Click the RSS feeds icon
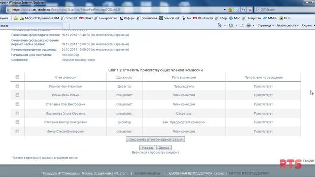Screen dimensions: 315x177 [x=231, y=25]
